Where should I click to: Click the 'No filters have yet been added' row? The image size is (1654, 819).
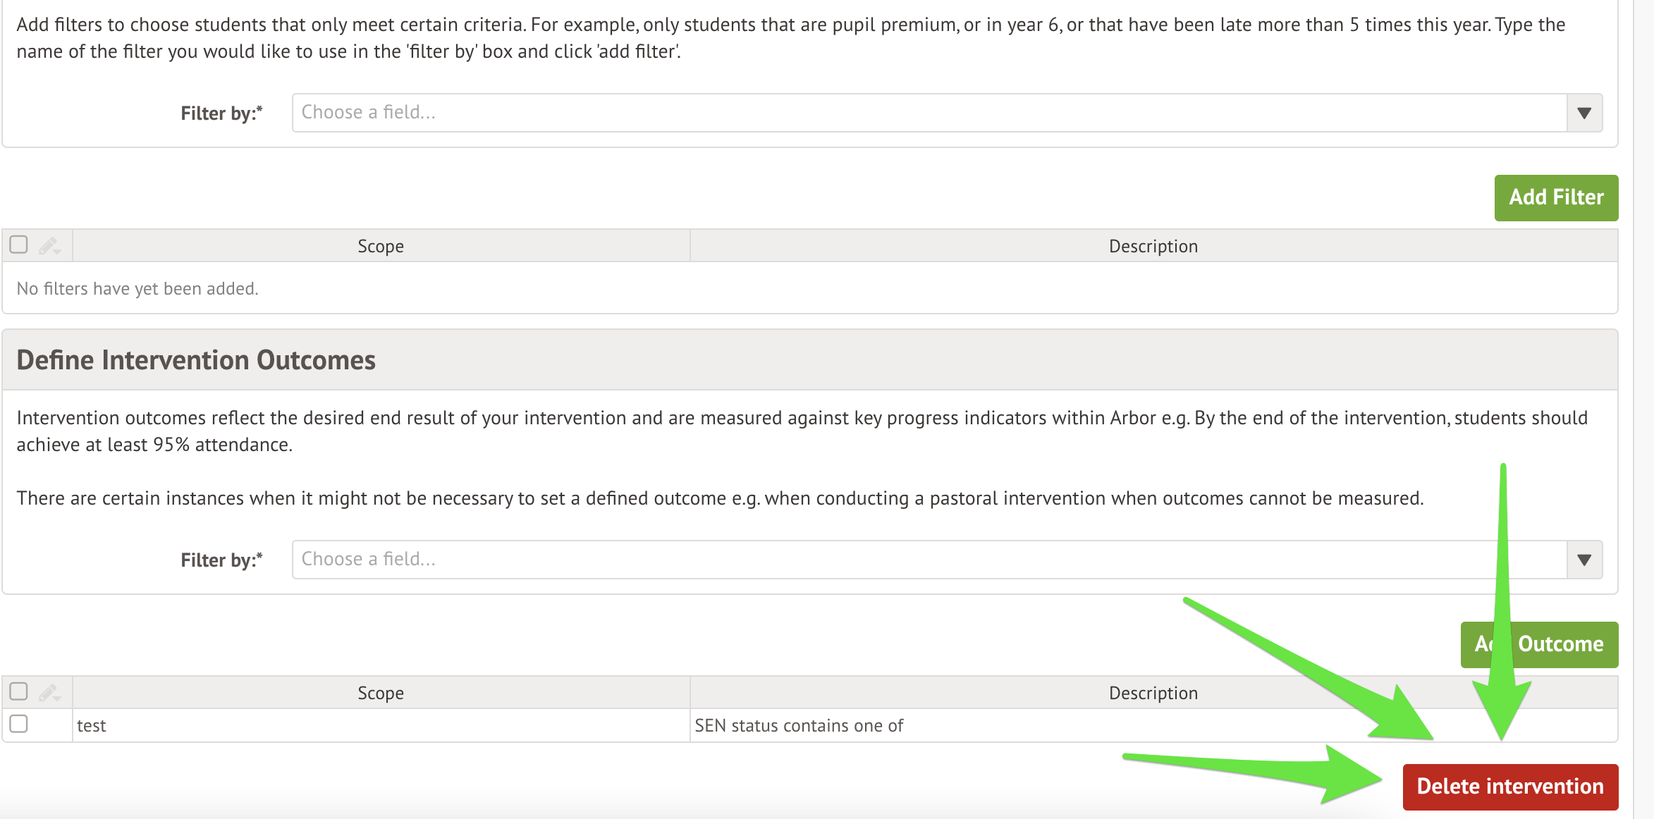[809, 288]
